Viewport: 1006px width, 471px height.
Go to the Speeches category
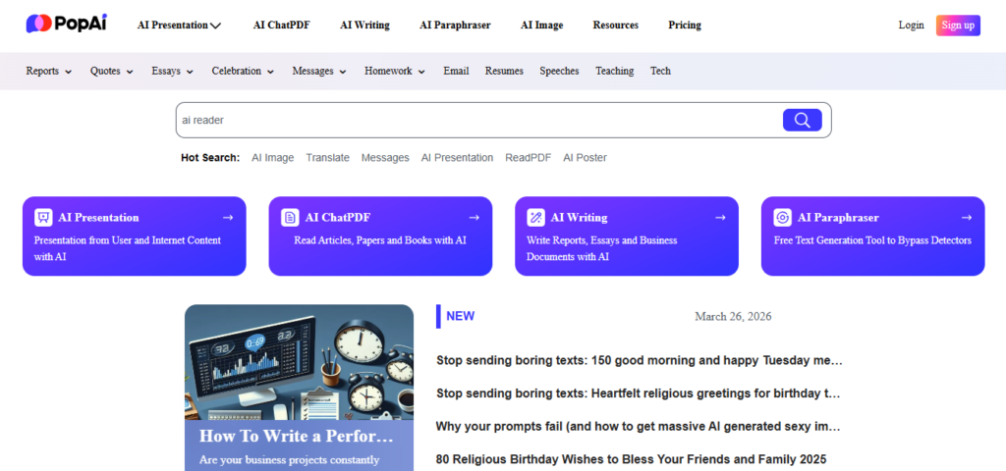559,71
